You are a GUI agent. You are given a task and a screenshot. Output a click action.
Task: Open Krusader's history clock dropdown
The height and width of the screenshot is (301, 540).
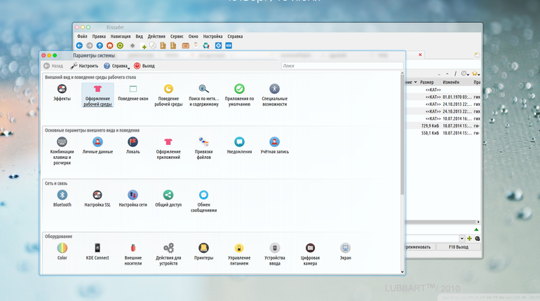465,73
